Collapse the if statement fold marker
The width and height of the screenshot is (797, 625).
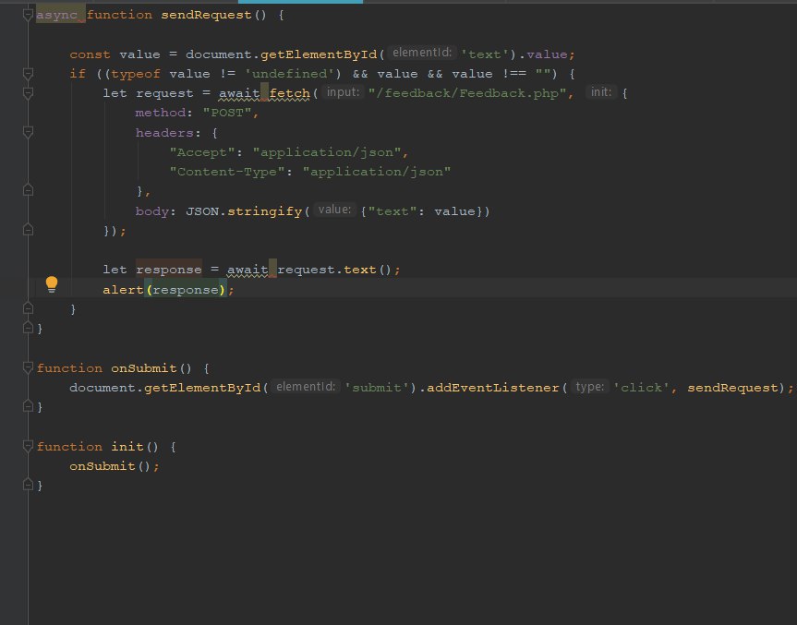click(x=28, y=74)
